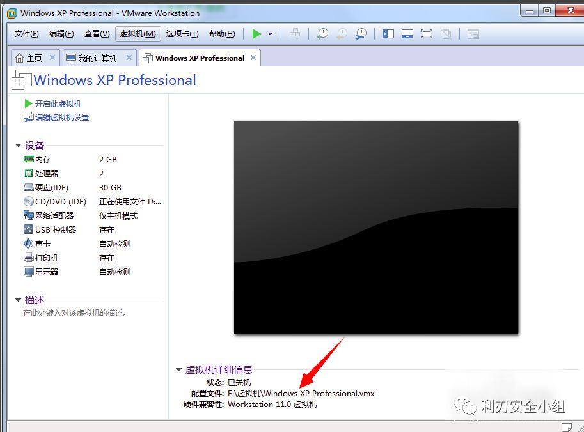Toggle the thumbnail bar view icon

pos(407,35)
